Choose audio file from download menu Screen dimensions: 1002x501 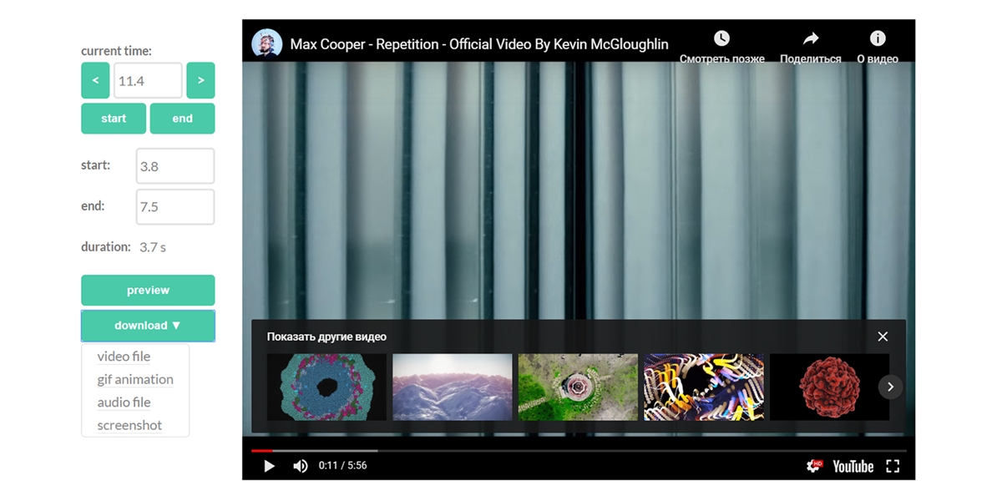[x=124, y=402]
